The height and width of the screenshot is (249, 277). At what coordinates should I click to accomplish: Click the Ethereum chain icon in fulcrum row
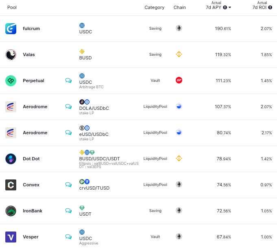[x=179, y=28]
